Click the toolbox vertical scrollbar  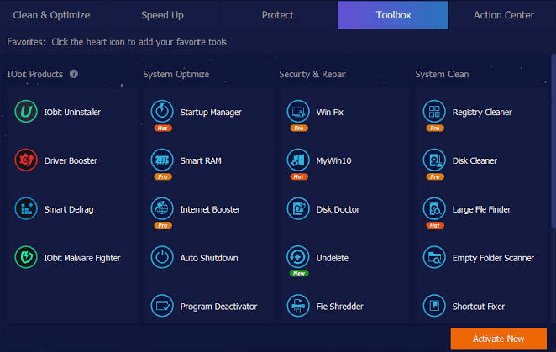point(553,141)
